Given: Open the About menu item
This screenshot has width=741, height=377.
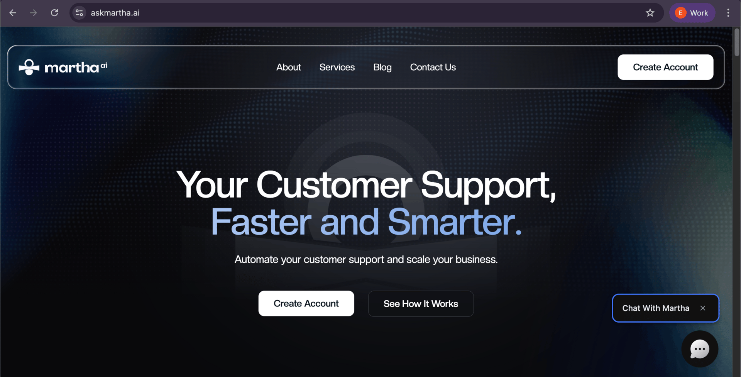Looking at the screenshot, I should tap(289, 67).
